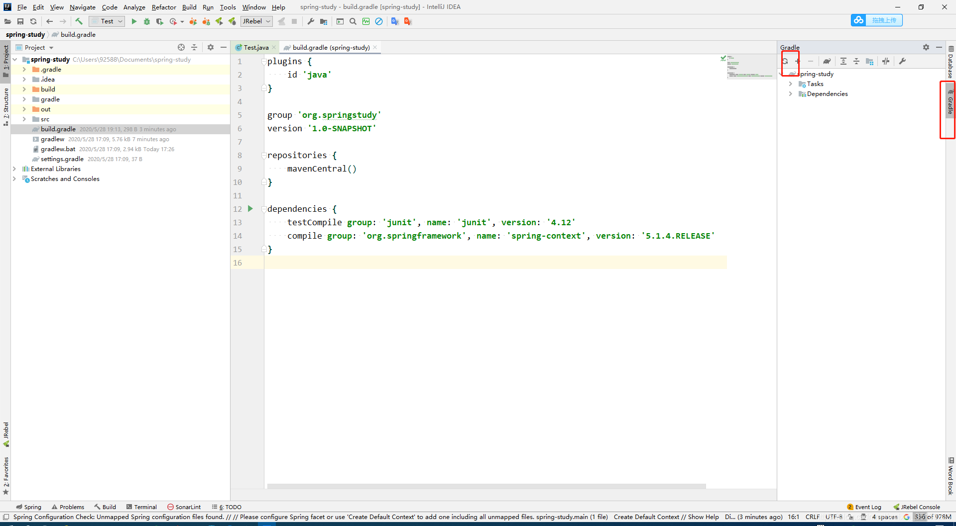Navigate forward with right arrow icon

(x=63, y=21)
